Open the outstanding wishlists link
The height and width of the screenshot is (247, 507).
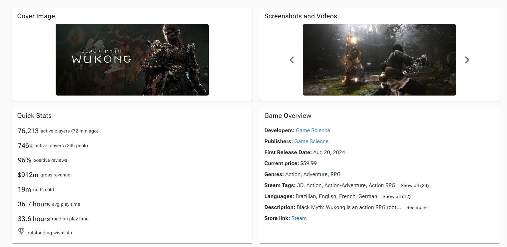[49, 233]
